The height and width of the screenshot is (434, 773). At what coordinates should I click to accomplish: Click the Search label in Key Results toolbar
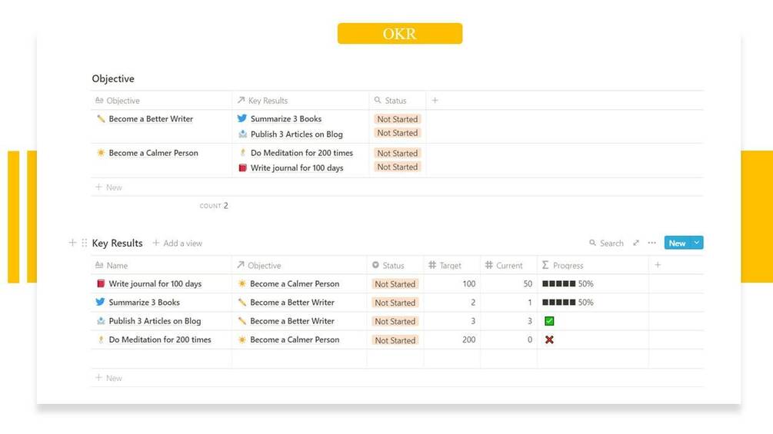[611, 243]
